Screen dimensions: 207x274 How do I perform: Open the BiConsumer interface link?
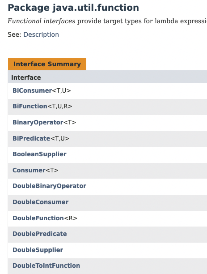(32, 90)
